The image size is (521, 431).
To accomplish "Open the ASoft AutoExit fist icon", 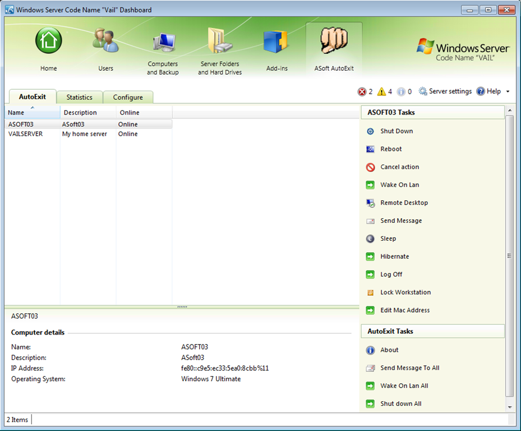I will pyautogui.click(x=334, y=41).
